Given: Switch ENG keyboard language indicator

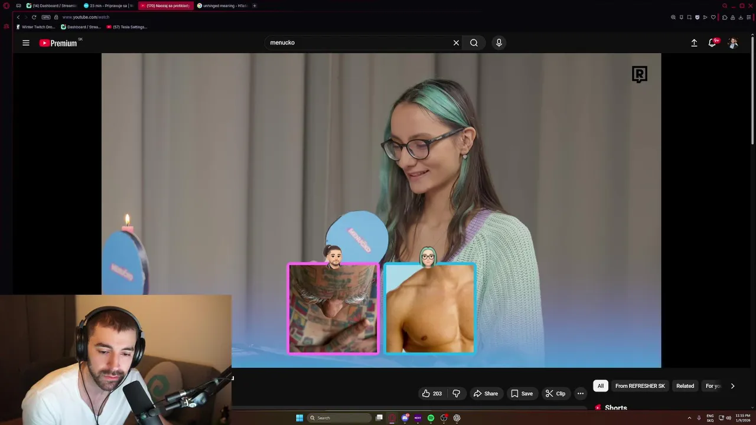Looking at the screenshot, I should pos(710,418).
